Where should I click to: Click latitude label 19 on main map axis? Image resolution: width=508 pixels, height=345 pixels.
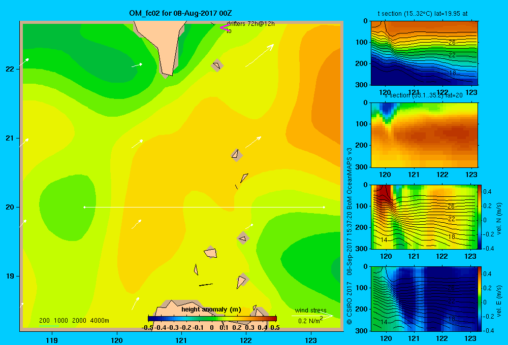point(10,276)
